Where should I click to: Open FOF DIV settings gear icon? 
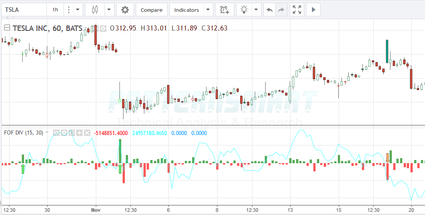(x=64, y=133)
